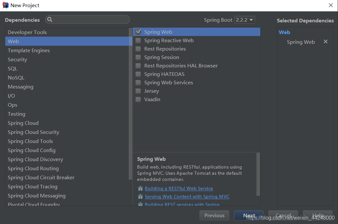Image resolution: width=338 pixels, height=224 pixels.
Task: Choose Spring Cloud Circuit Breaker category
Action: [x=67, y=178]
